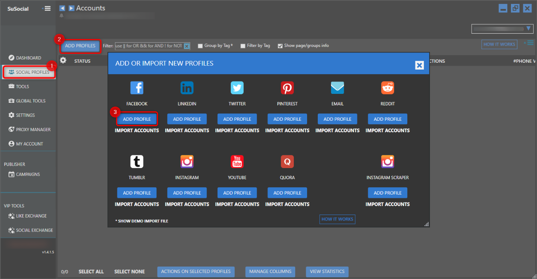This screenshot has width=537, height=279.
Task: Import accounts for Email
Action: coord(337,131)
